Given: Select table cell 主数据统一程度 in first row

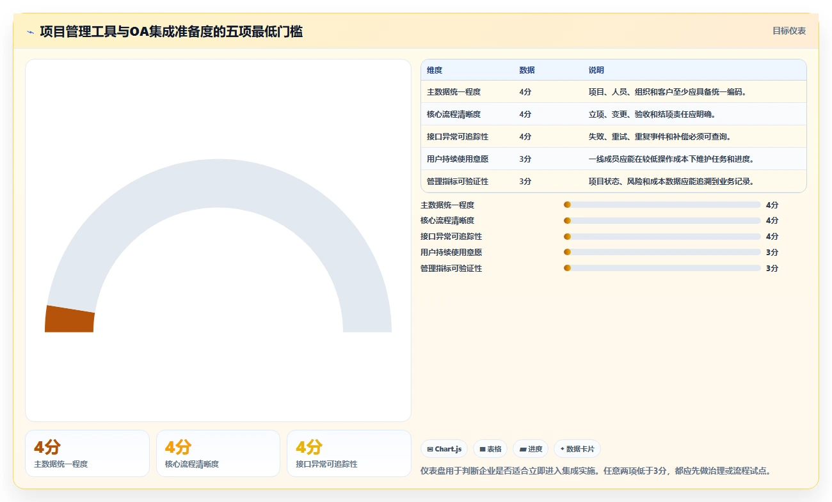Looking at the screenshot, I should [x=454, y=92].
